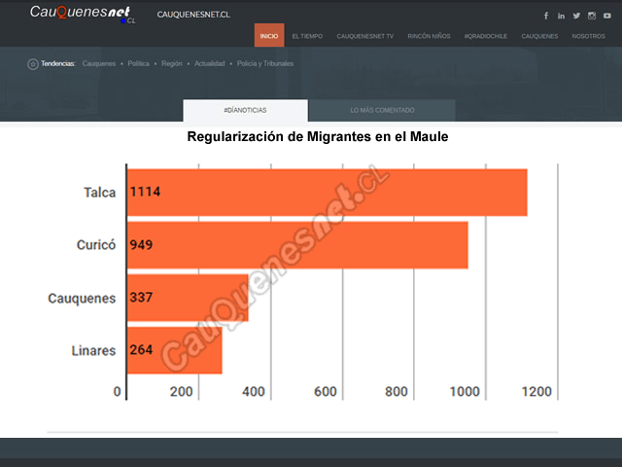Click the 264 value label
Image resolution: width=622 pixels, height=467 pixels.
tap(141, 350)
